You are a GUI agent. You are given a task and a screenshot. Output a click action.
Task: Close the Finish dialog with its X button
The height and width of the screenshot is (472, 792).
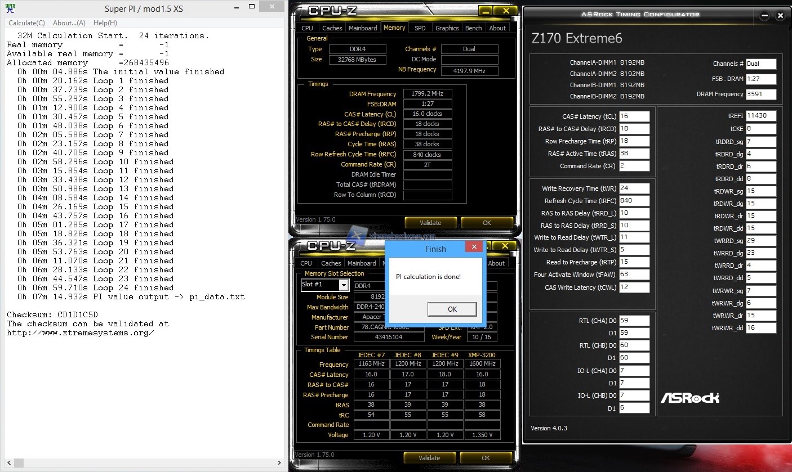(x=474, y=248)
